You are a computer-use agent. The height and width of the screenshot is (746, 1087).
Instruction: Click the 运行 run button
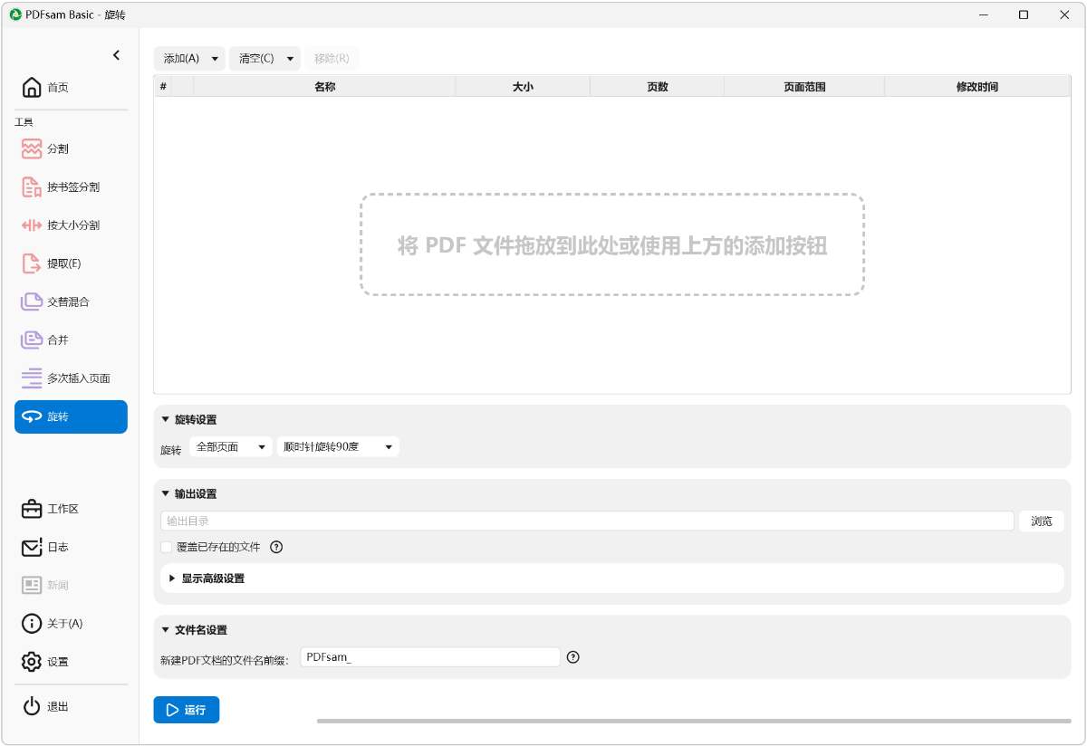pyautogui.click(x=187, y=710)
